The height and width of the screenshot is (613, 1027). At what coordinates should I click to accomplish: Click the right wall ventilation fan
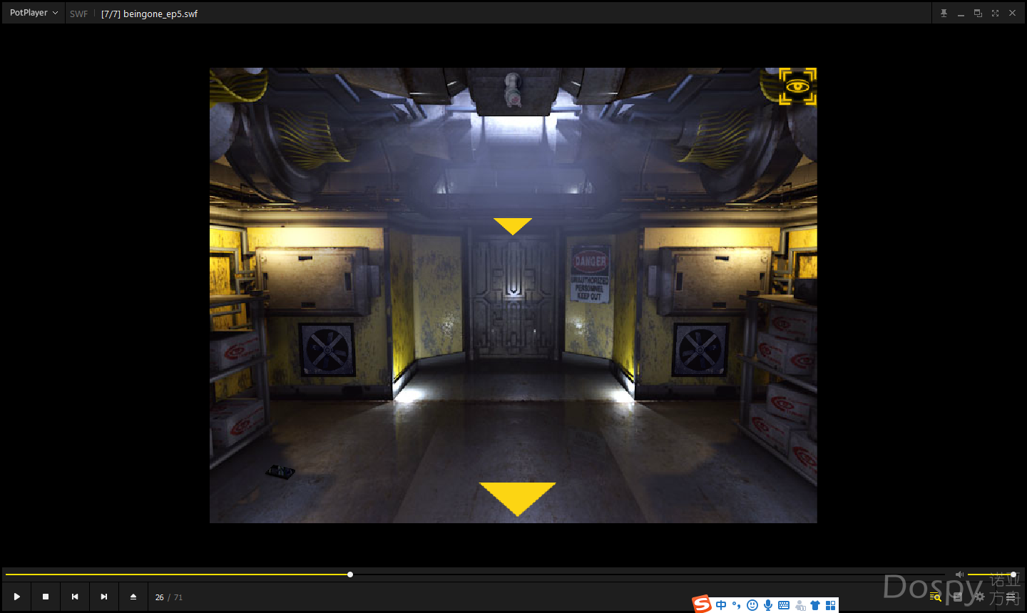click(700, 350)
